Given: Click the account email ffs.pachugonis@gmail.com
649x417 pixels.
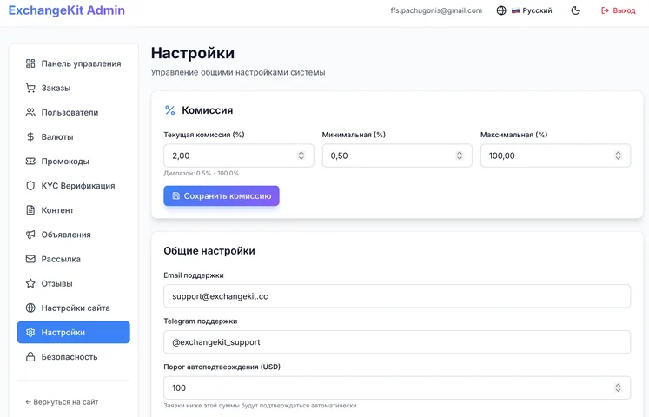Looking at the screenshot, I should click(x=436, y=10).
